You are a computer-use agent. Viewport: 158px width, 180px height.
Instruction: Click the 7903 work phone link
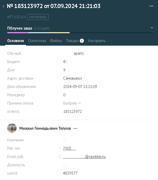coord(69,148)
